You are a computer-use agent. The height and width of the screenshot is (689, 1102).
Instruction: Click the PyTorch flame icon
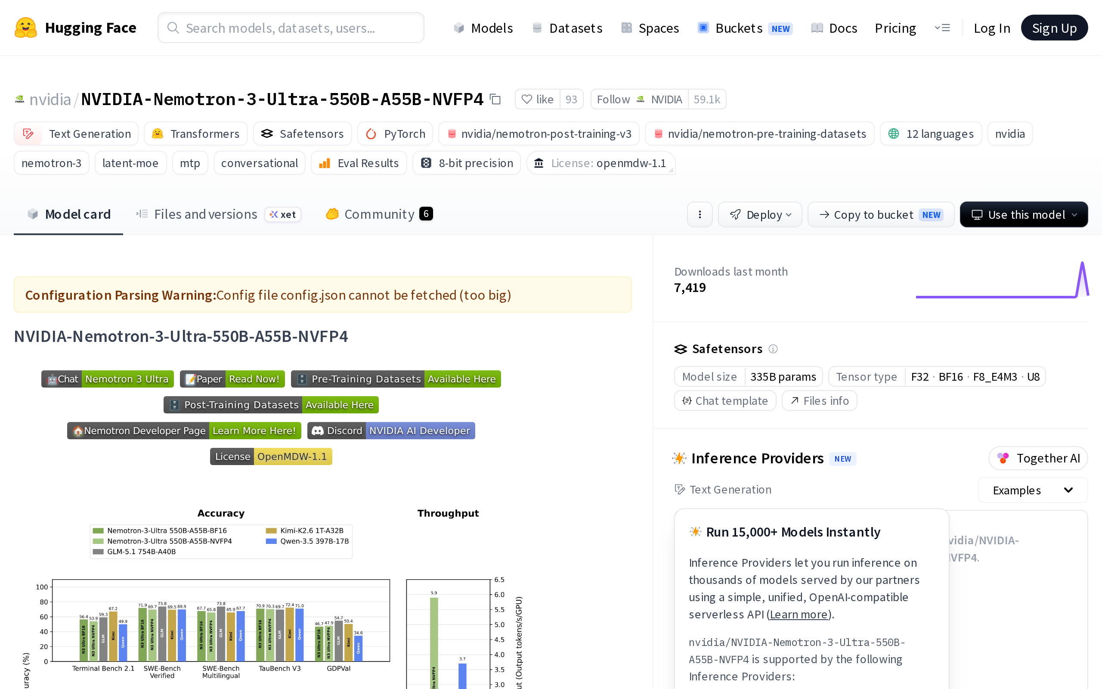(x=371, y=134)
